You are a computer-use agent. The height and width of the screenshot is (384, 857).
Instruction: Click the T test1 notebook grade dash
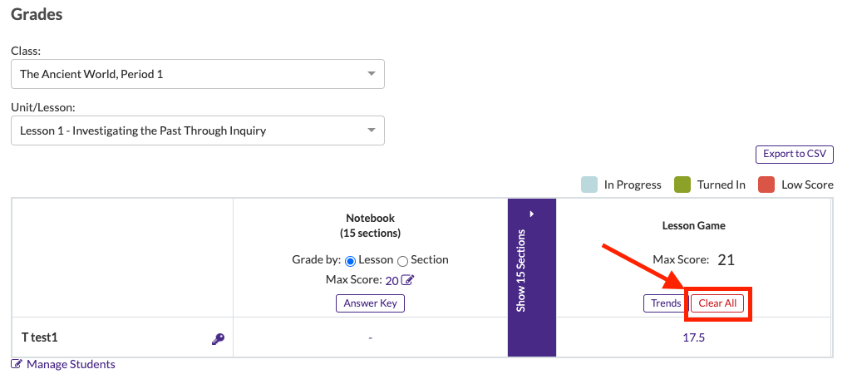(370, 338)
